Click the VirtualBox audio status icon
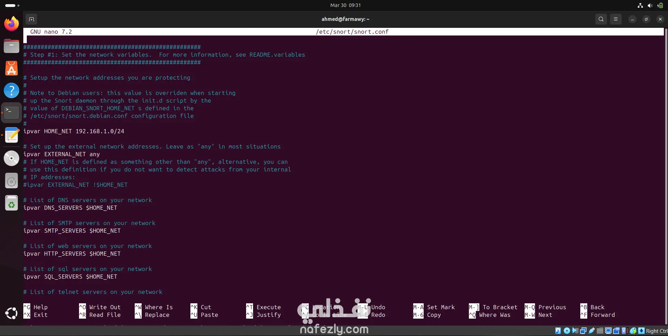Screen dimensions: 668x336 (575, 331)
